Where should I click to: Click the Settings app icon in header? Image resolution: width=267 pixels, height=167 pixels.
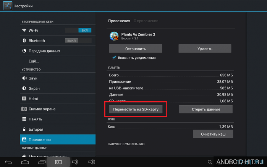(8, 6)
